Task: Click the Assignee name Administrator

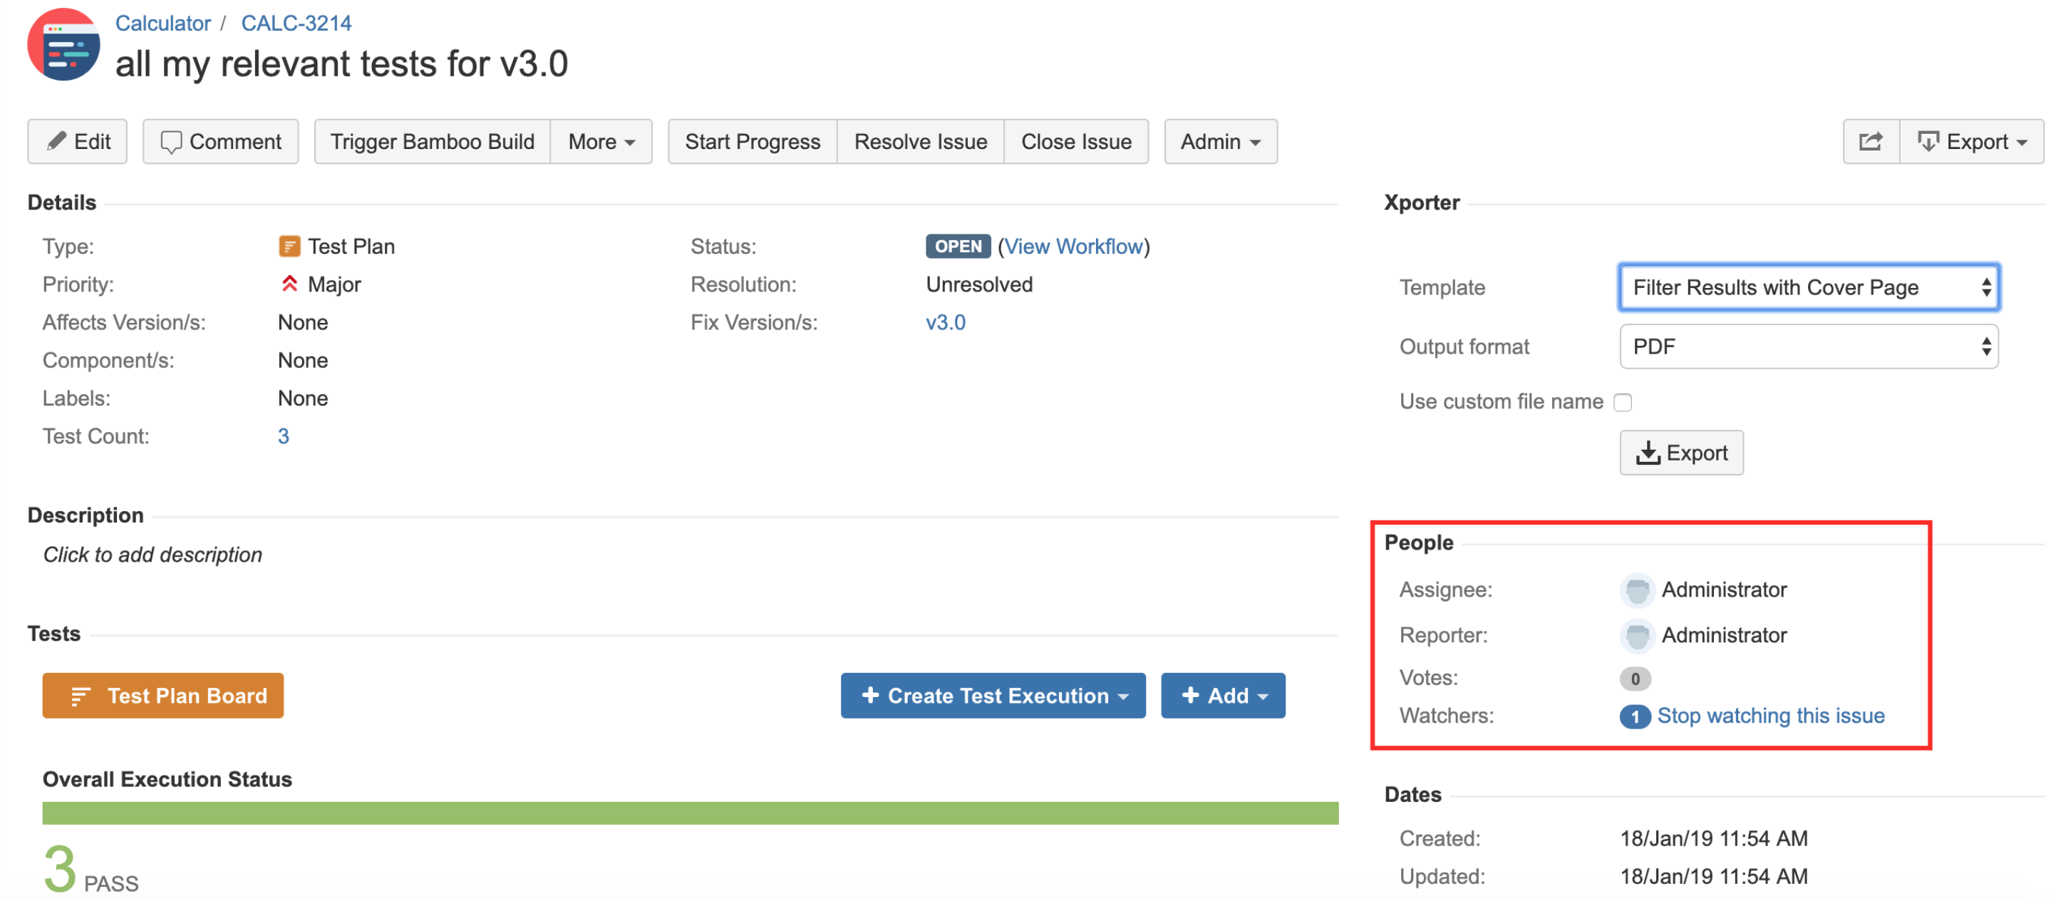Action: coord(1724,589)
